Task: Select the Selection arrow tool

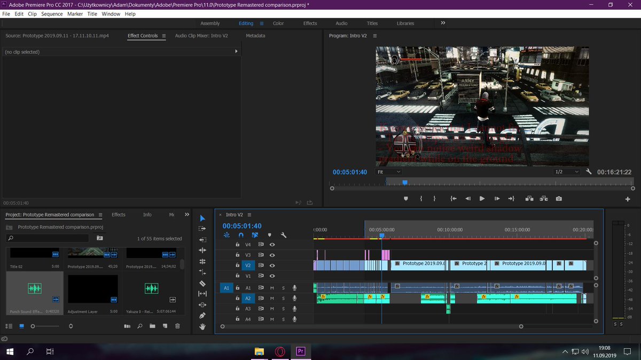Action: click(x=202, y=218)
